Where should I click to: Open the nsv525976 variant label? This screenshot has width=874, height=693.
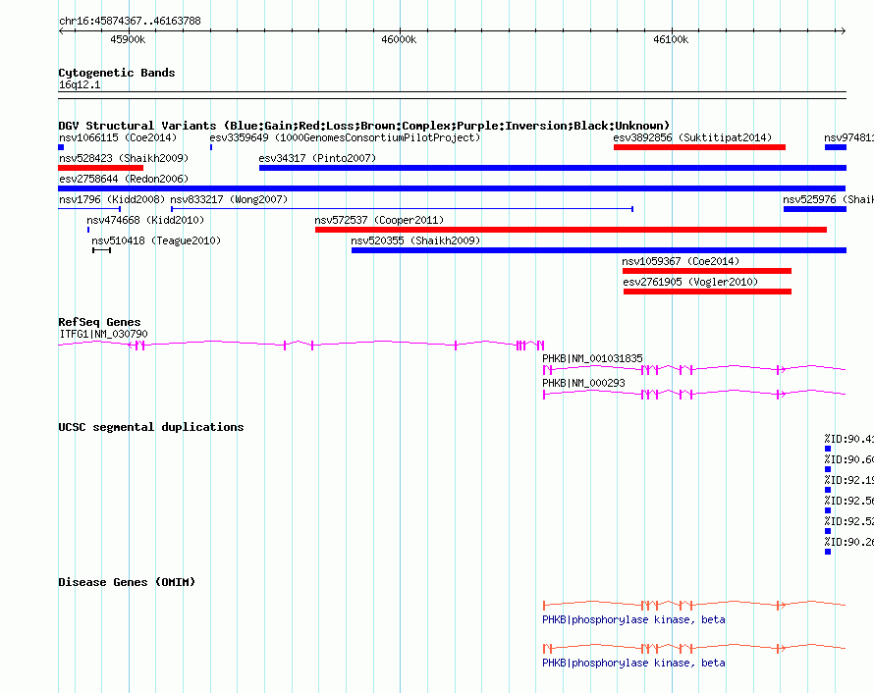(x=828, y=199)
